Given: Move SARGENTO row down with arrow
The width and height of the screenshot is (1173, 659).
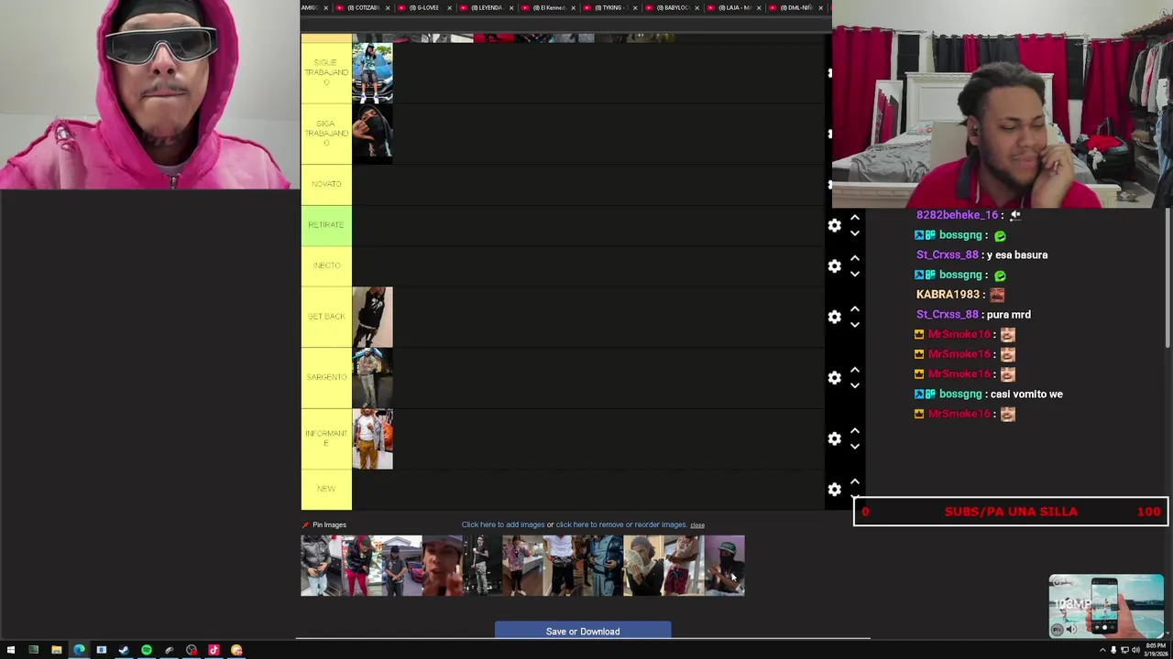Looking at the screenshot, I should (854, 384).
